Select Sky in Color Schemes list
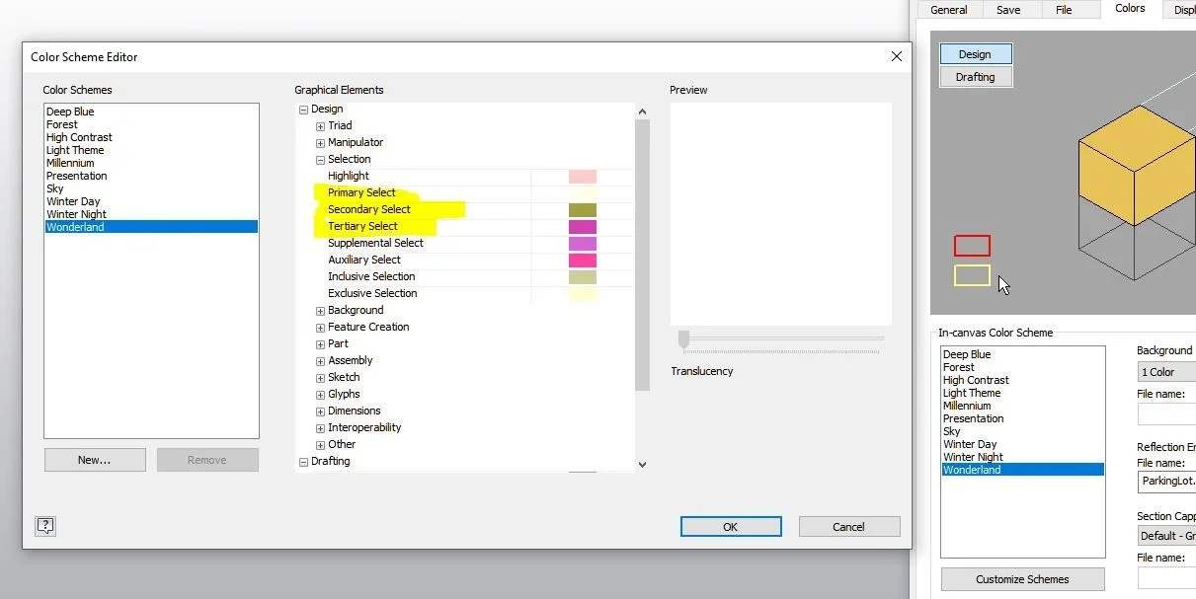This screenshot has height=599, width=1196. point(151,188)
